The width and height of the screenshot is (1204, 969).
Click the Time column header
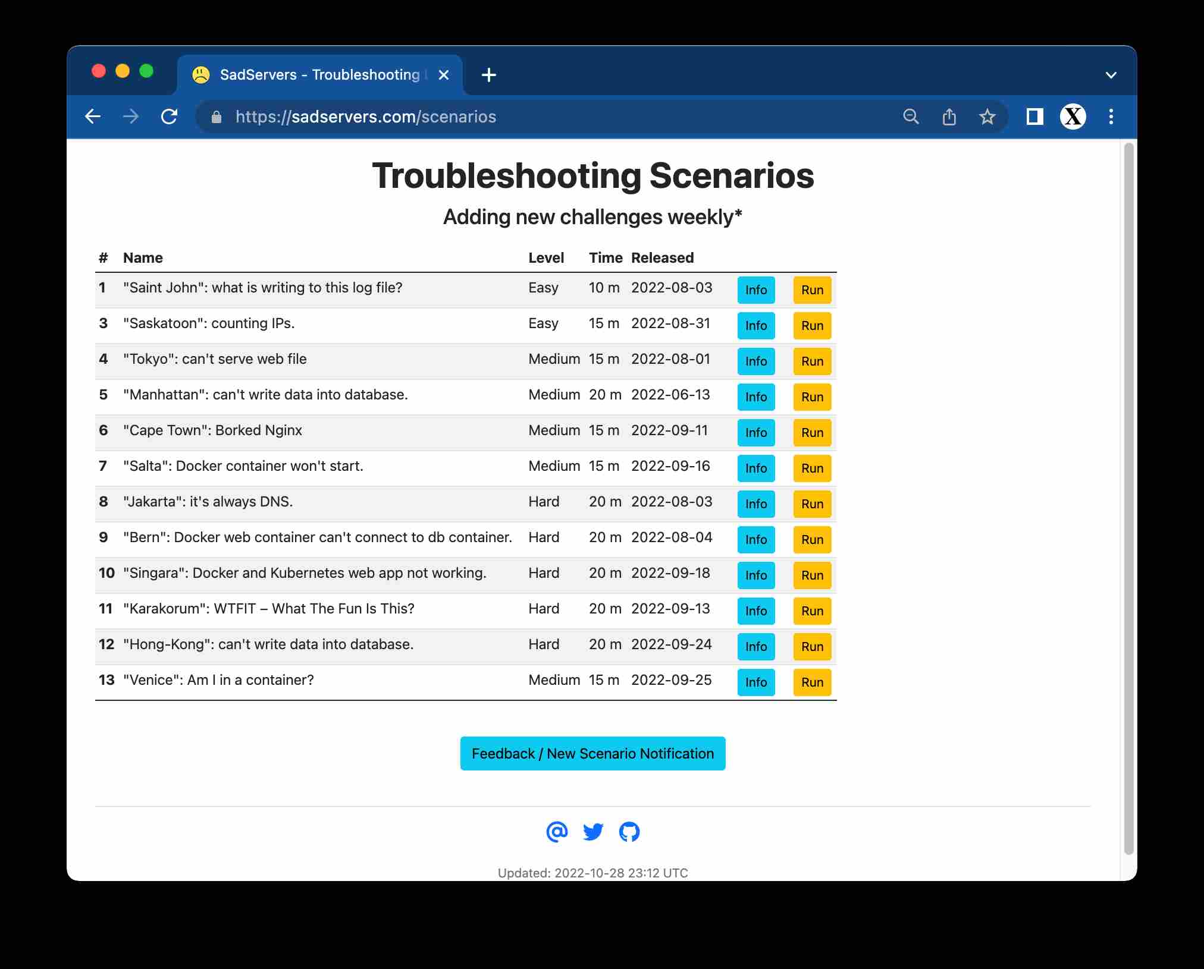606,258
